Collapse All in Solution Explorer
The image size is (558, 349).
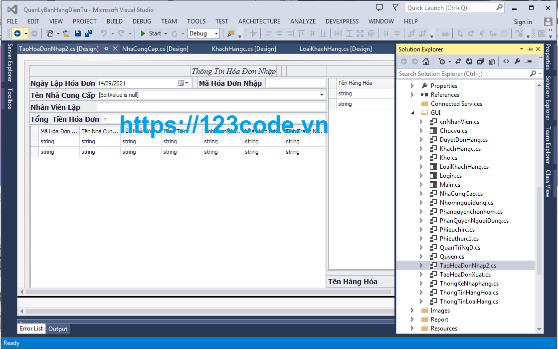pyautogui.click(x=480, y=61)
